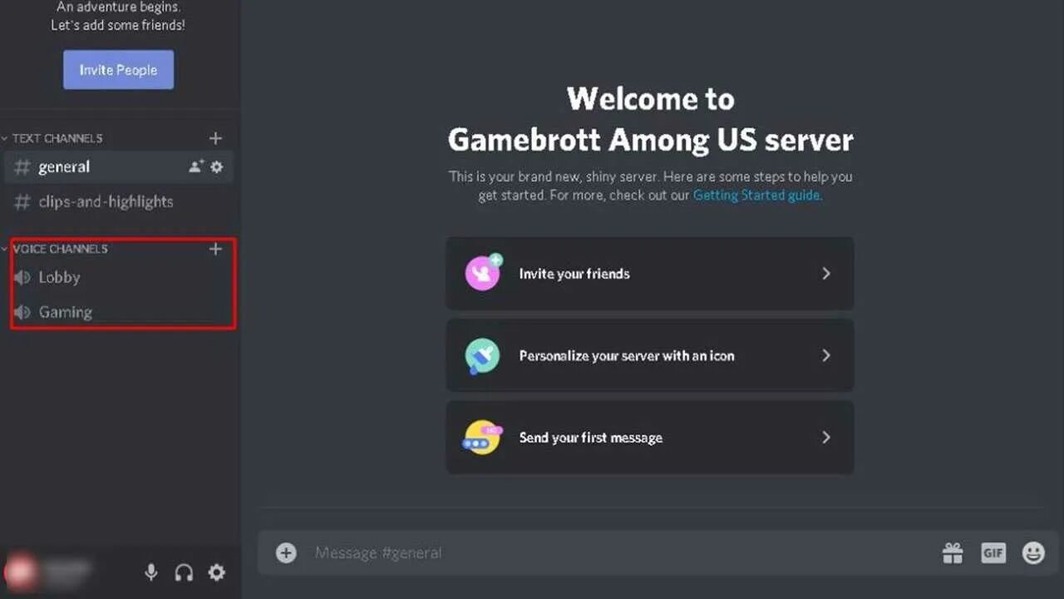The height and width of the screenshot is (599, 1064).
Task: Open User Settings gear icon
Action: click(x=216, y=572)
